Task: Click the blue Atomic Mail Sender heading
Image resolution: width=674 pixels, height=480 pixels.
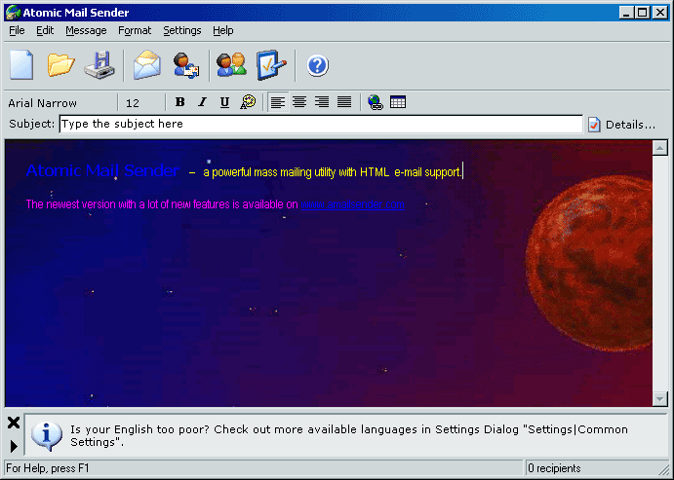Action: 102,170
